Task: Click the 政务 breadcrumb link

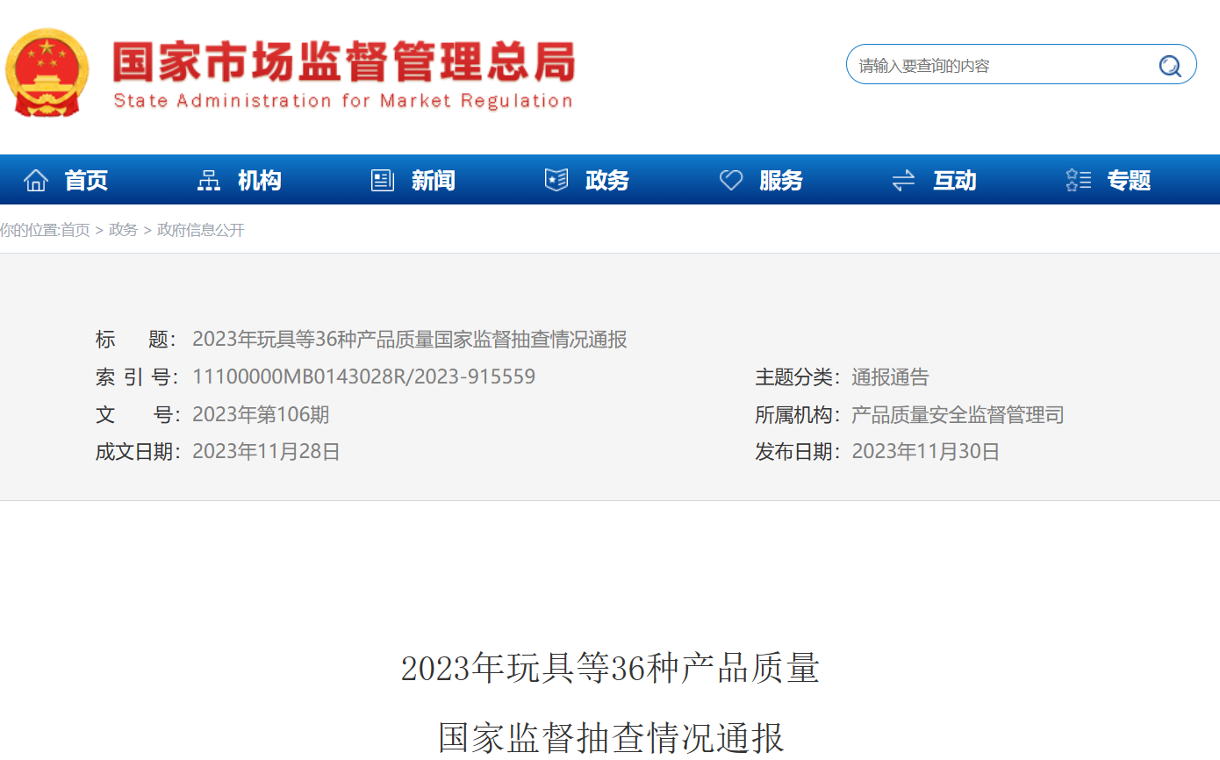Action: tap(123, 230)
